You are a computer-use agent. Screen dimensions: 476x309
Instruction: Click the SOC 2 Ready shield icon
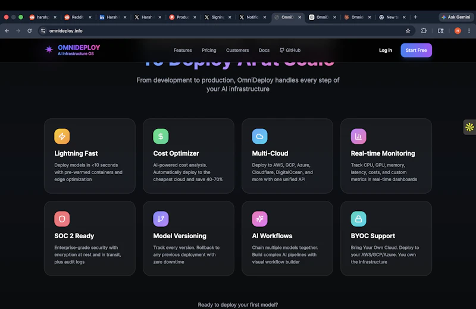62,219
